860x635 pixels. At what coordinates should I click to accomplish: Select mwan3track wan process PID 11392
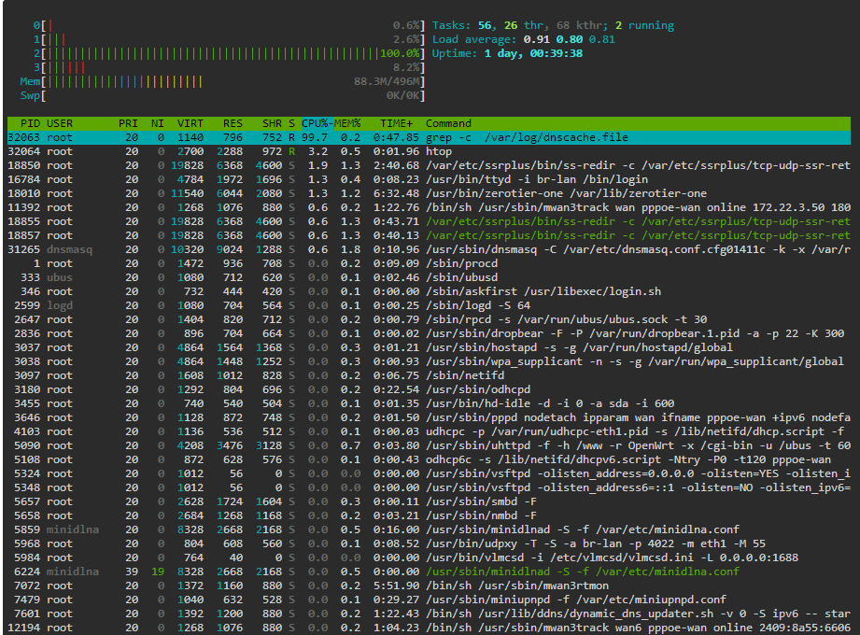(429, 207)
